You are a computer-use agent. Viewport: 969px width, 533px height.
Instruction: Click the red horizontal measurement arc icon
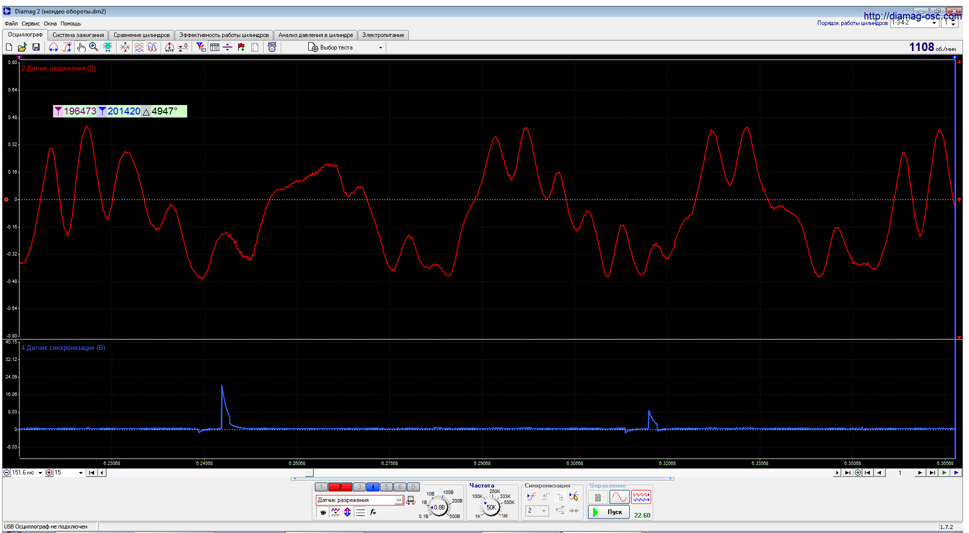[54, 47]
